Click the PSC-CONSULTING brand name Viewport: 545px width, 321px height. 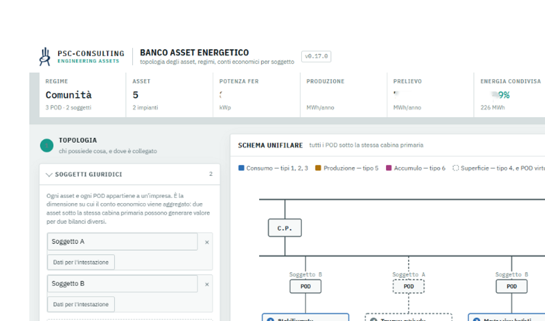tap(91, 53)
